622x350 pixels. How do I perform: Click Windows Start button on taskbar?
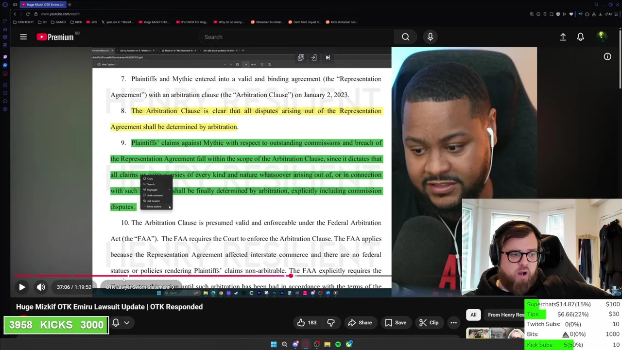(x=274, y=344)
